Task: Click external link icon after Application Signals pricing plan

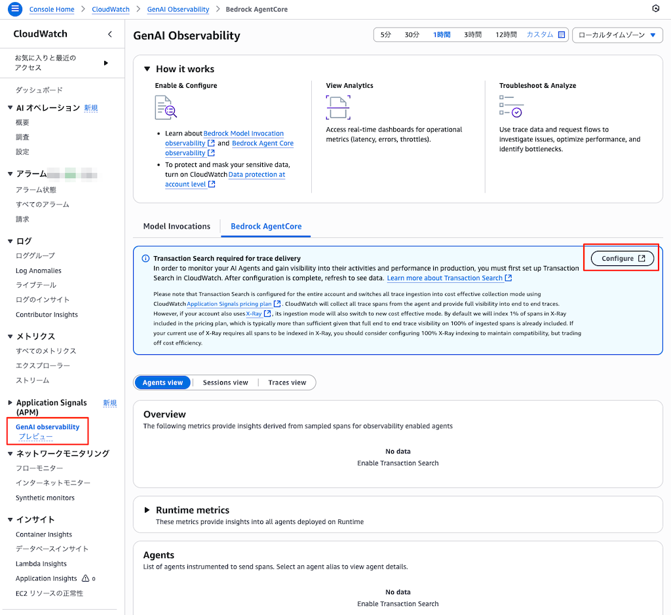Action: point(277,304)
